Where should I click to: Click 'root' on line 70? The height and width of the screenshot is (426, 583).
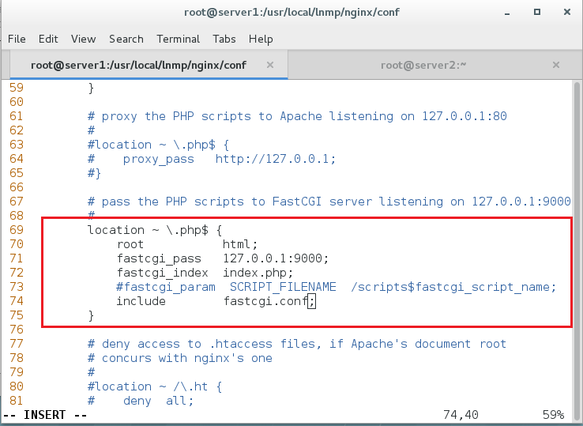[x=130, y=244]
